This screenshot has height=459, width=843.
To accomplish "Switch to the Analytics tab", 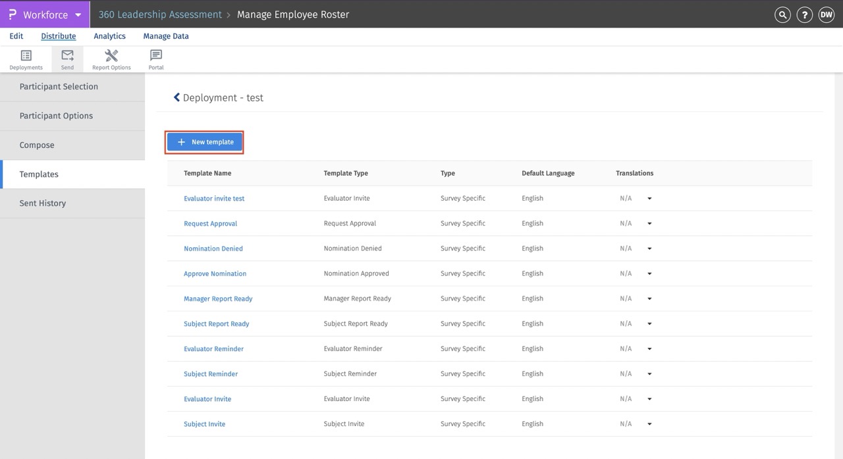I will (x=109, y=36).
